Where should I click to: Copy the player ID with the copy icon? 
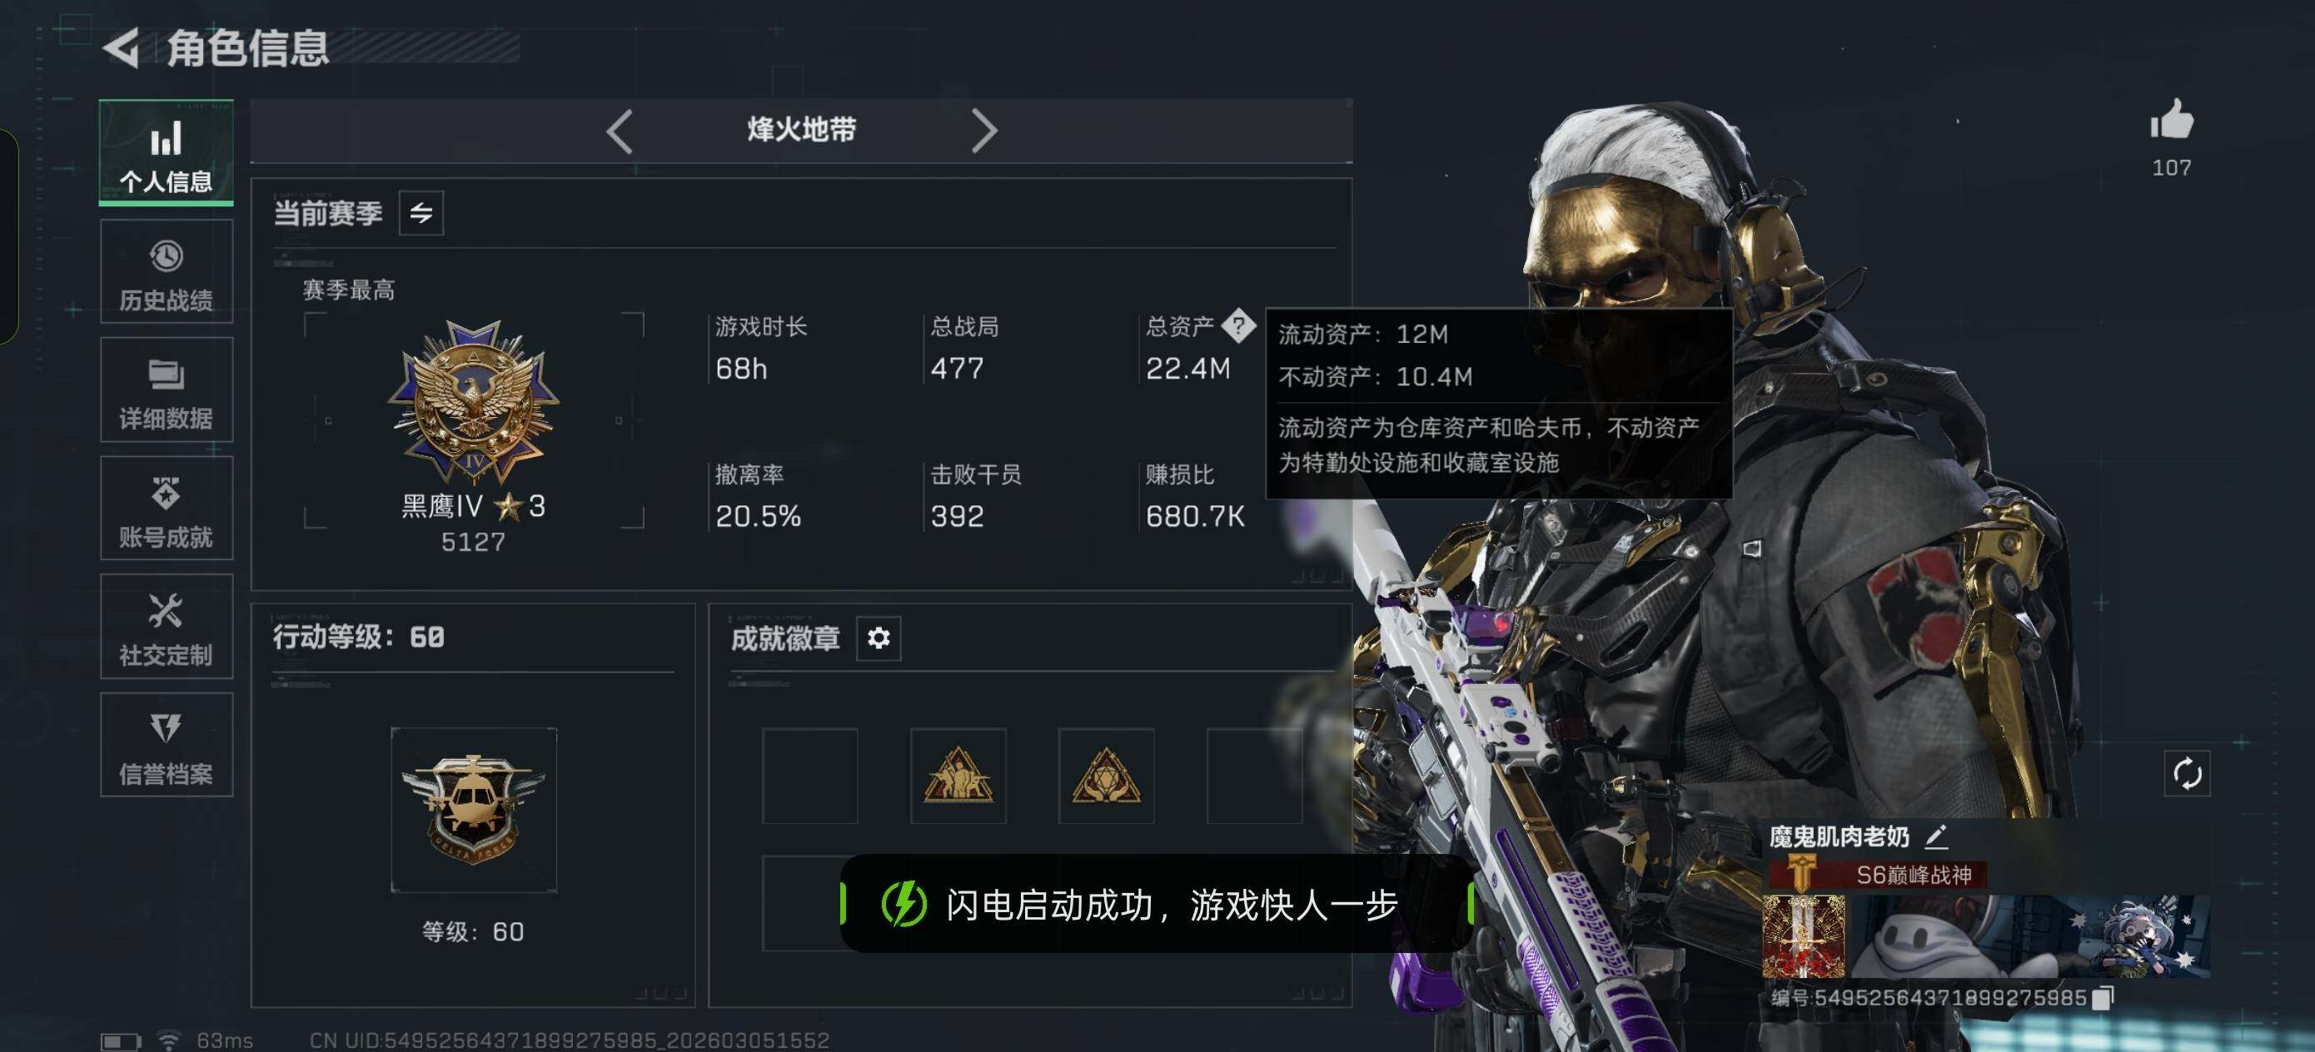tap(2102, 997)
